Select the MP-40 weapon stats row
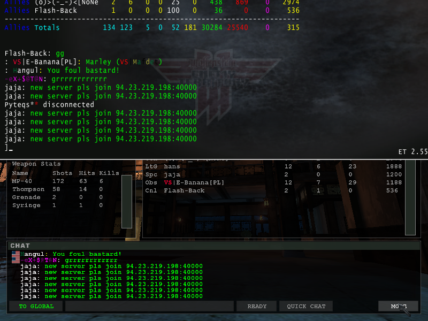Image resolution: width=428 pixels, height=321 pixels. (x=64, y=181)
